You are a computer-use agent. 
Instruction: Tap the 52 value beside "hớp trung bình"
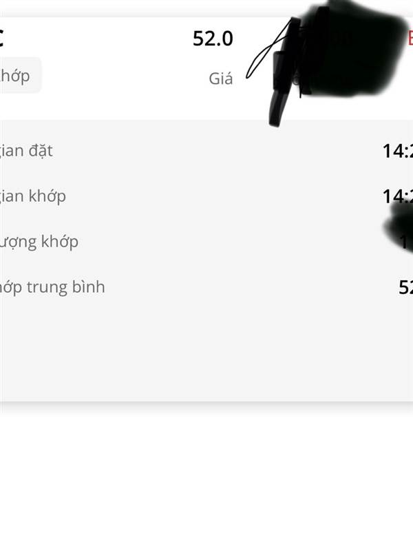click(x=405, y=287)
